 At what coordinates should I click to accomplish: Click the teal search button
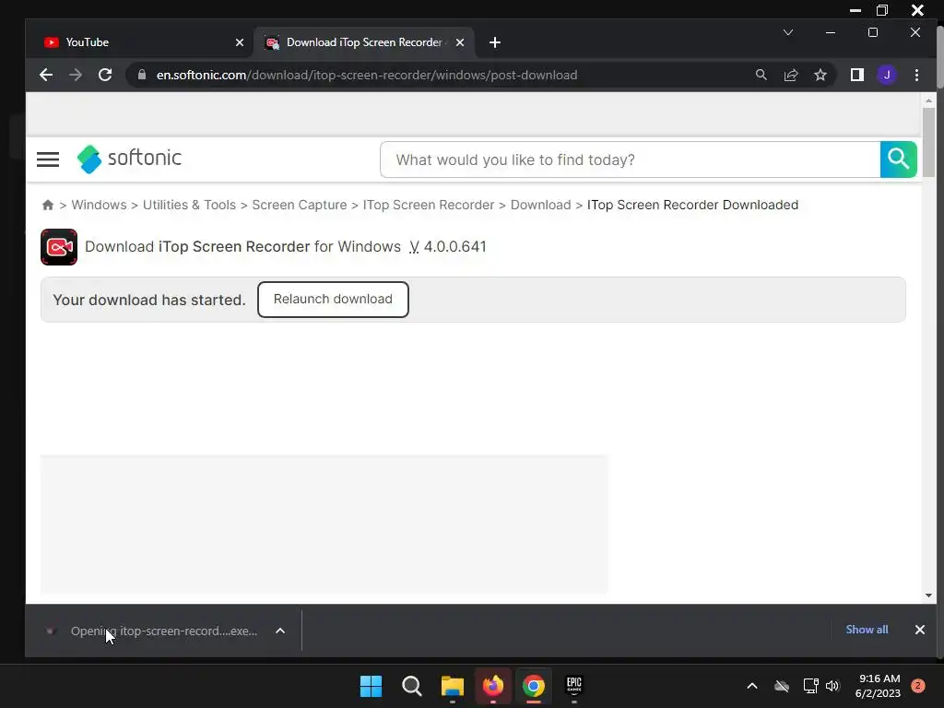[x=898, y=159]
